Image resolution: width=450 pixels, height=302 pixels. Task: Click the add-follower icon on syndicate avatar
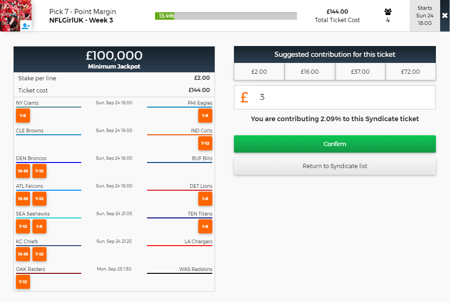click(26, 26)
